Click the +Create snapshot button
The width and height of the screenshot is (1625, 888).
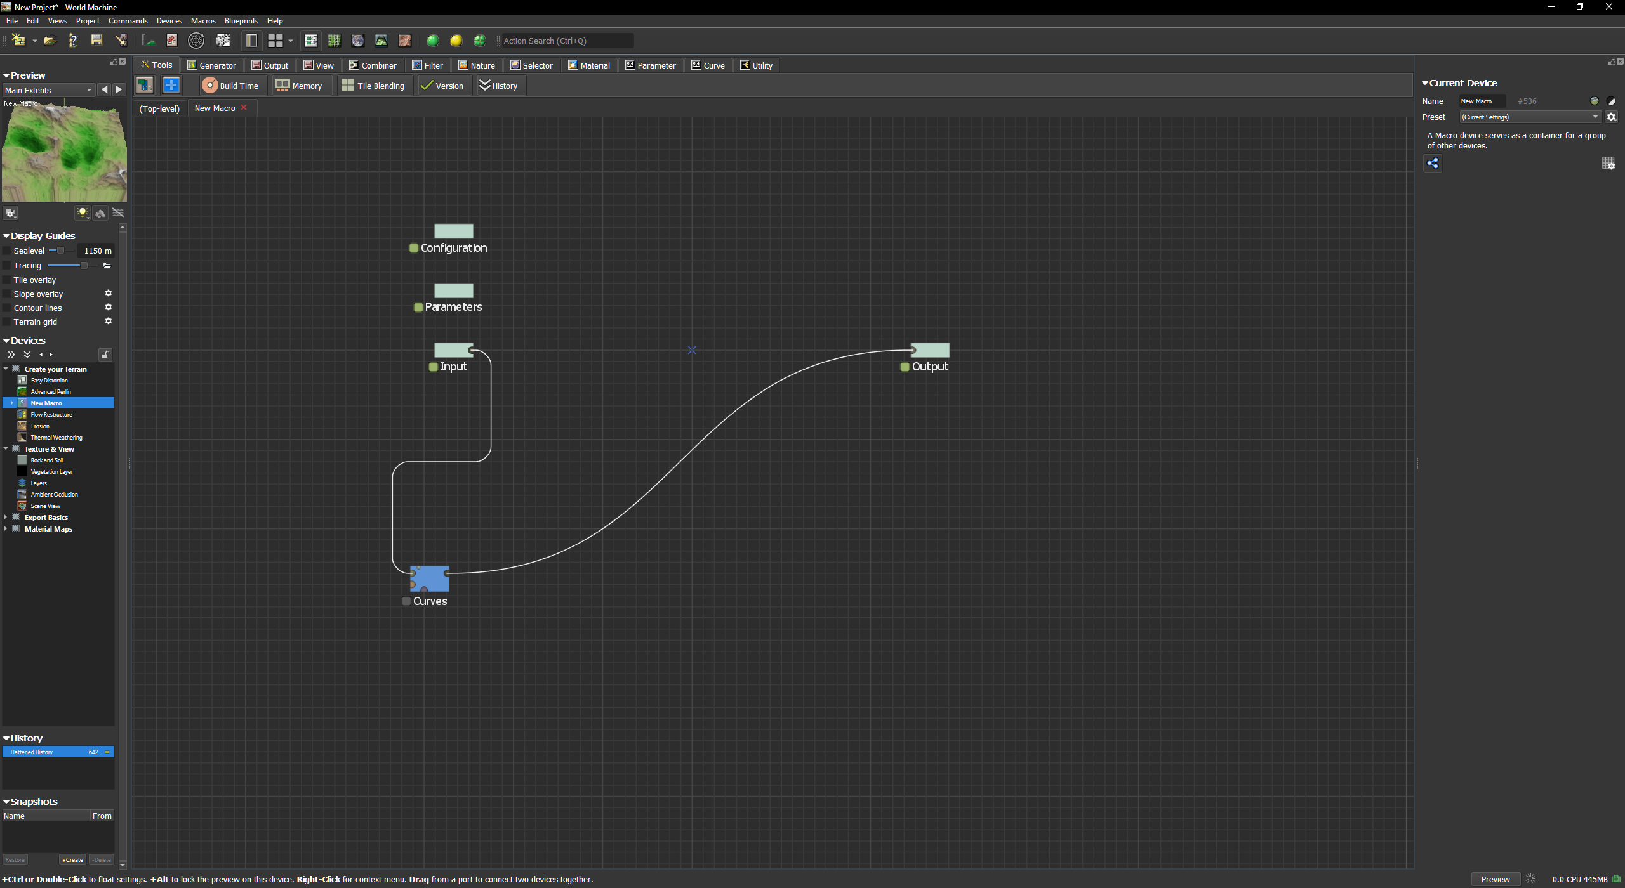pyautogui.click(x=73, y=860)
